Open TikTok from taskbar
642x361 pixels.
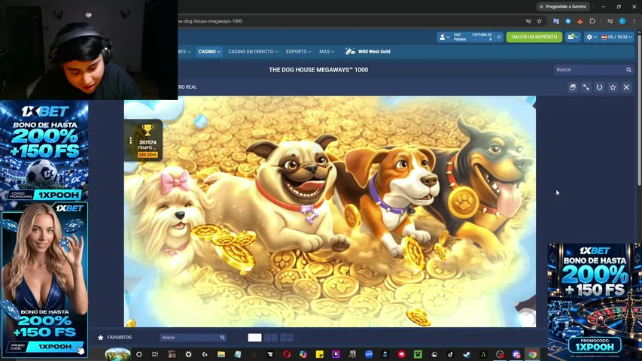[x=450, y=354]
